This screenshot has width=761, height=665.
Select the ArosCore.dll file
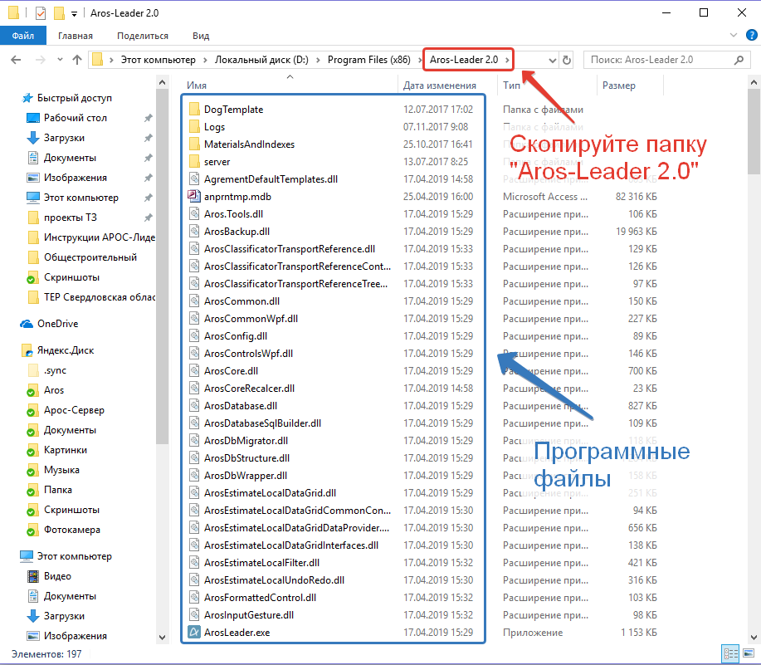coord(231,371)
